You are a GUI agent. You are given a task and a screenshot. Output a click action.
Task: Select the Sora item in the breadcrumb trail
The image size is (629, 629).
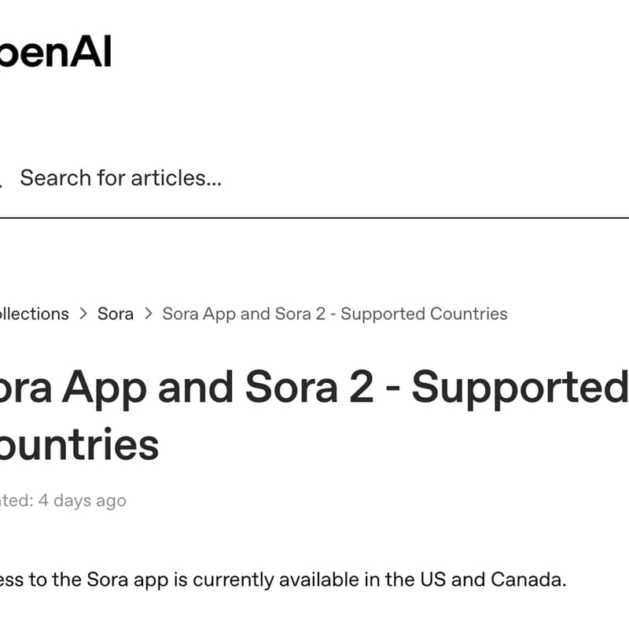click(x=116, y=314)
